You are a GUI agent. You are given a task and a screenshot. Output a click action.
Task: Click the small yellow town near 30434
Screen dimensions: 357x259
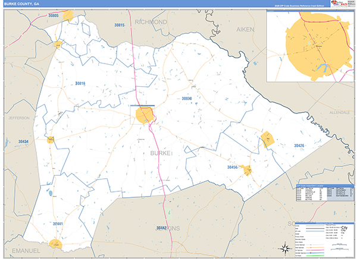point(51,140)
